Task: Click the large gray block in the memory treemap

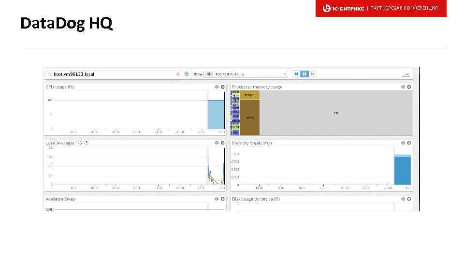Action: click(x=336, y=113)
